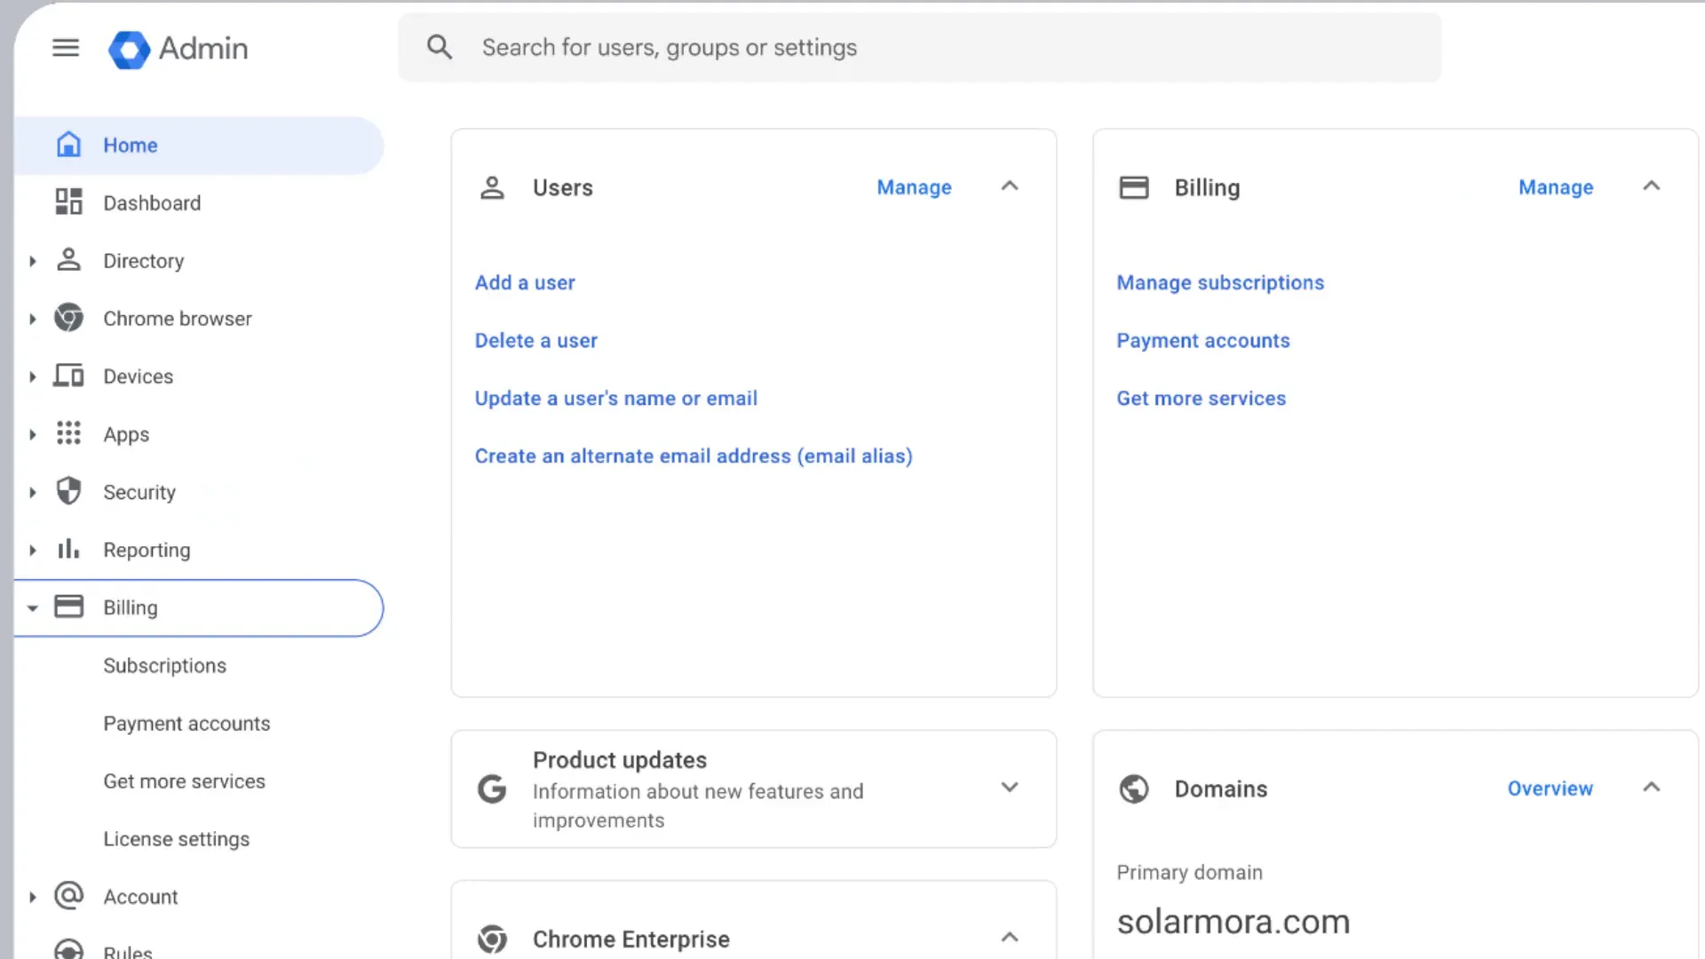Collapse the Domains card chevron
This screenshot has height=959, width=1705.
tap(1652, 788)
